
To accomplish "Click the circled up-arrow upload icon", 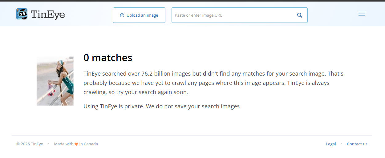I will coord(122,15).
